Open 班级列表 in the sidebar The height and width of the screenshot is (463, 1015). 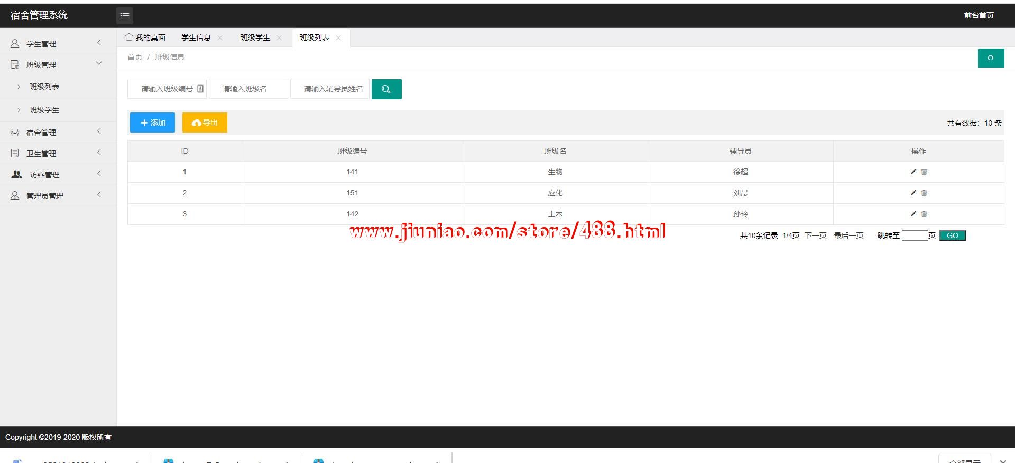click(x=44, y=87)
